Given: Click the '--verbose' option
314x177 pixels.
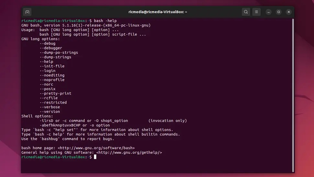Looking at the screenshot, I should click(50, 107).
